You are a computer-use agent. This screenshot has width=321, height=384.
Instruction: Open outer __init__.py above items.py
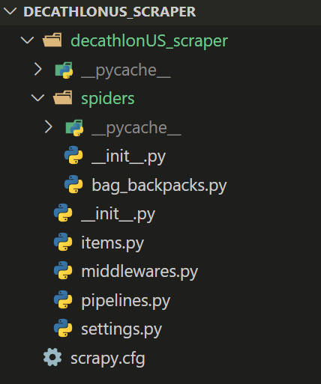118,214
